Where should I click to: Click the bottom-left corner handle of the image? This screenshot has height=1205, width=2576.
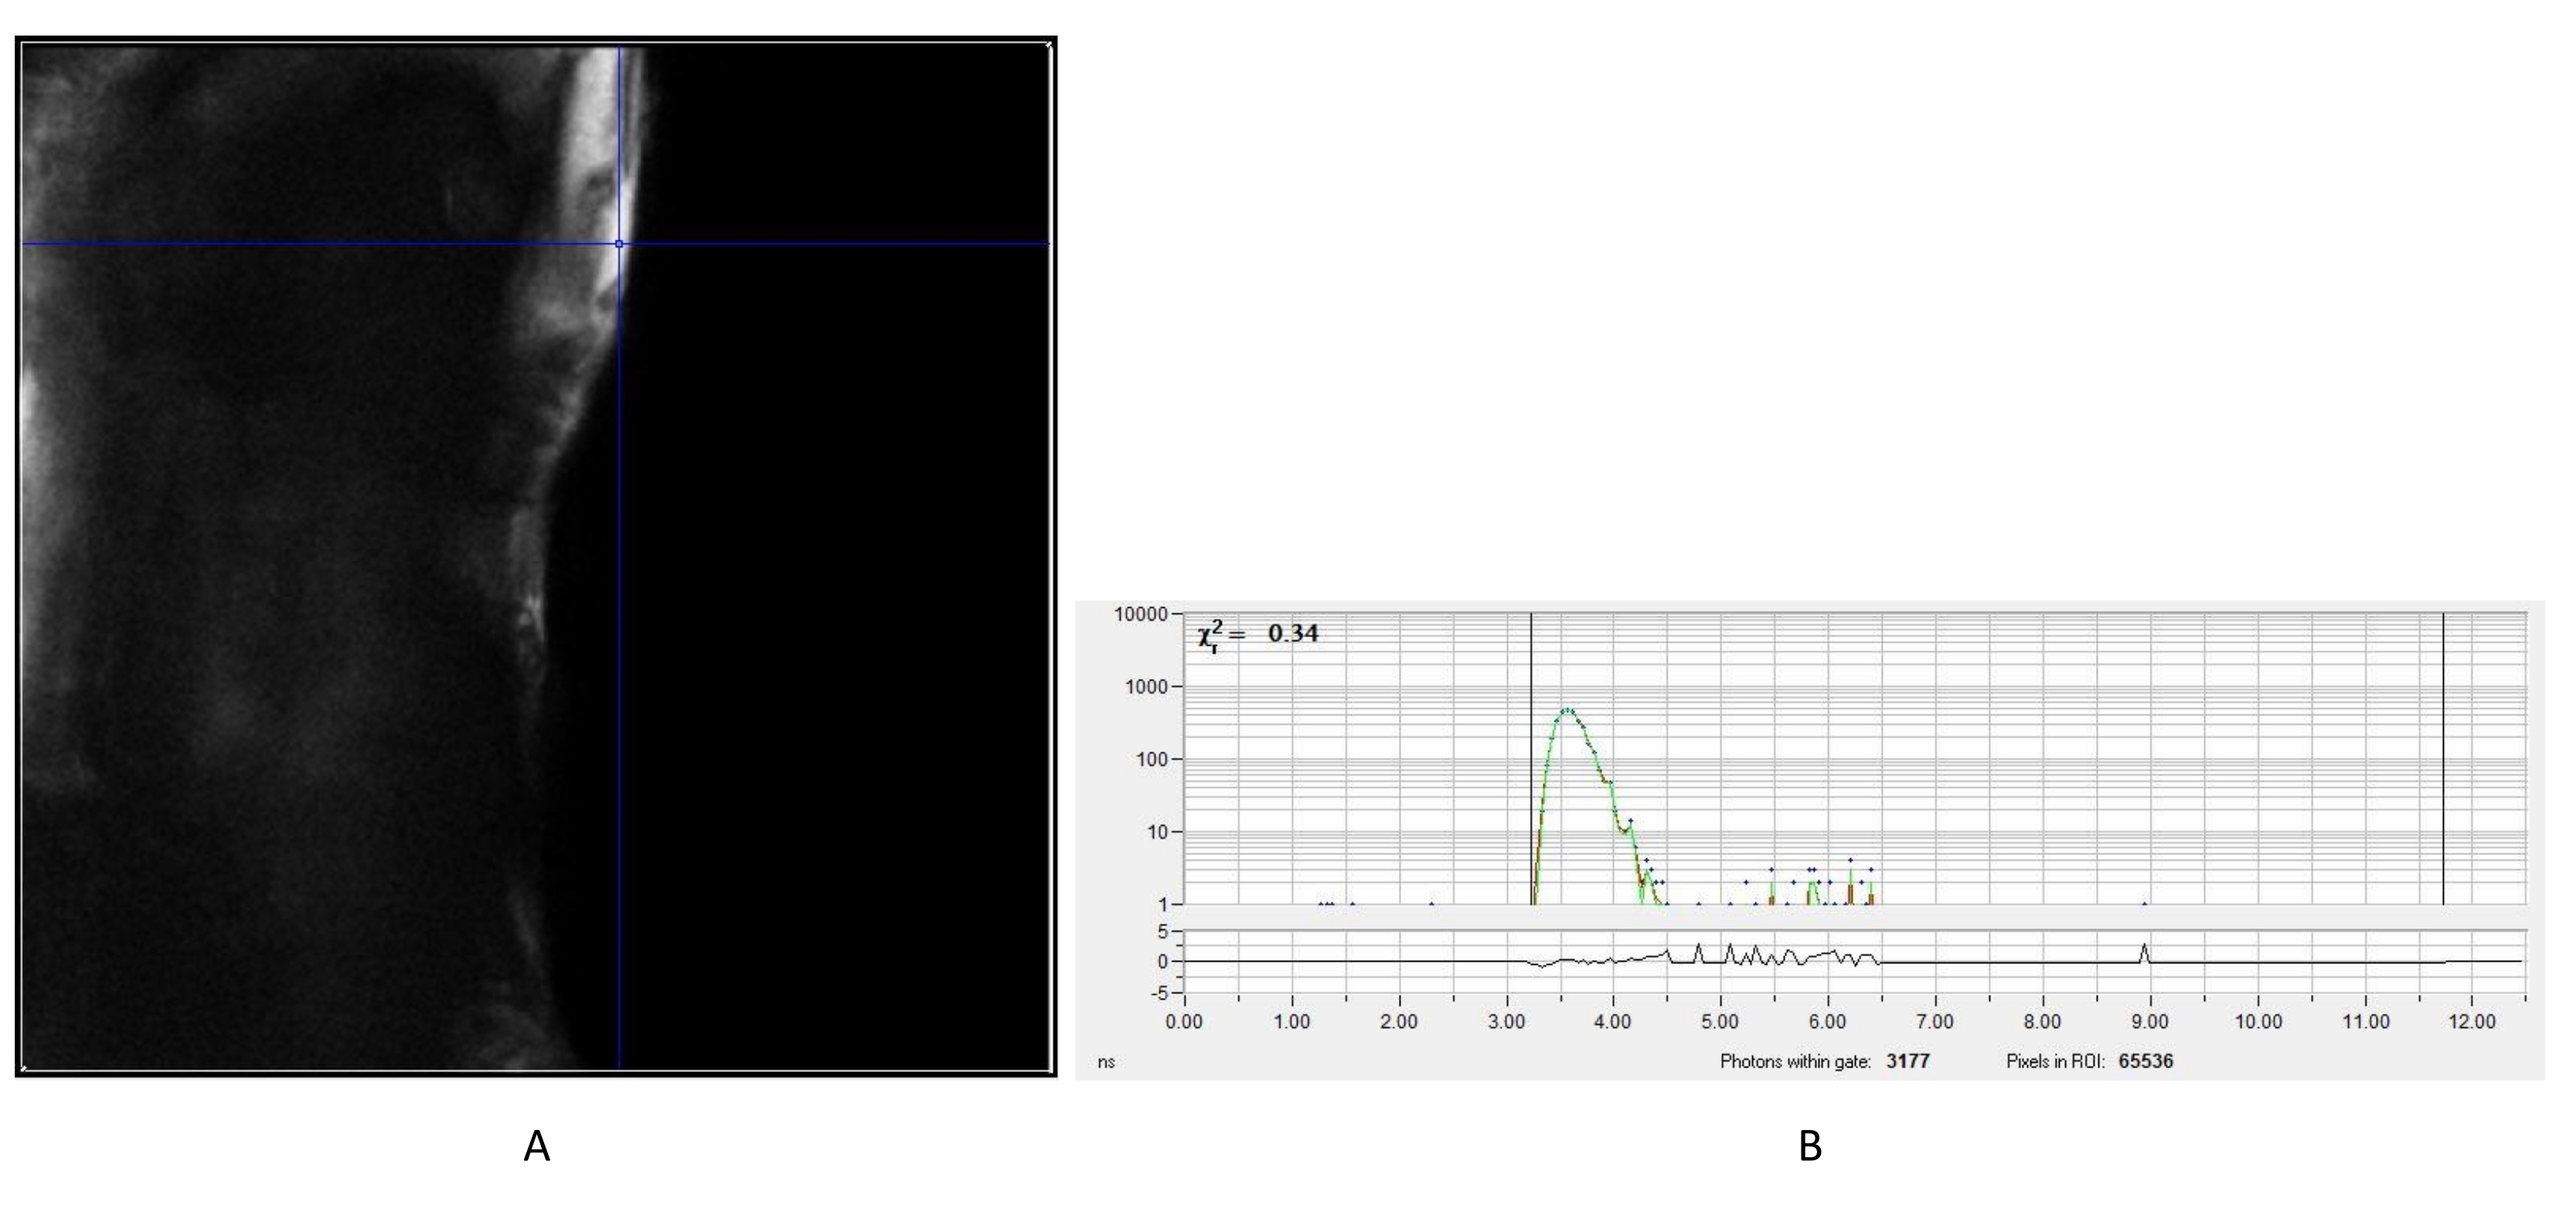pos(23,1069)
